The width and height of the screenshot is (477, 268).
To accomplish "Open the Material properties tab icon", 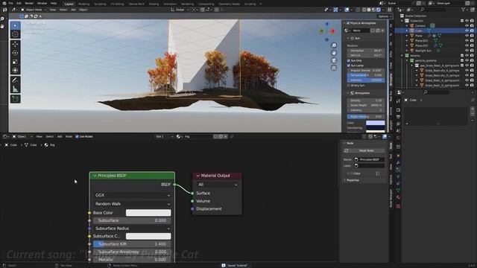I will [x=398, y=197].
